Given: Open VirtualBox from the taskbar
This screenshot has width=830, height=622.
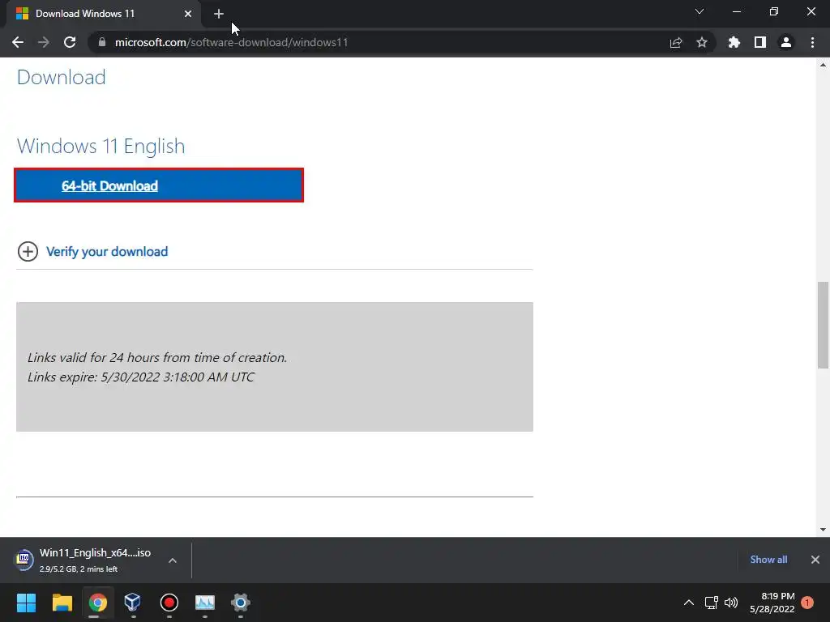Looking at the screenshot, I should (x=133, y=603).
